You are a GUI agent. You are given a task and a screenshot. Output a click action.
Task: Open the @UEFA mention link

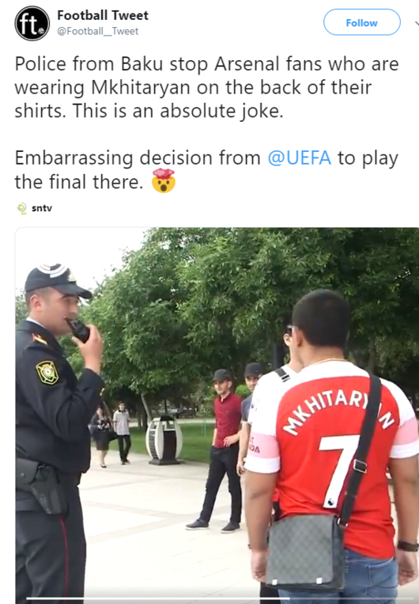pyautogui.click(x=299, y=158)
